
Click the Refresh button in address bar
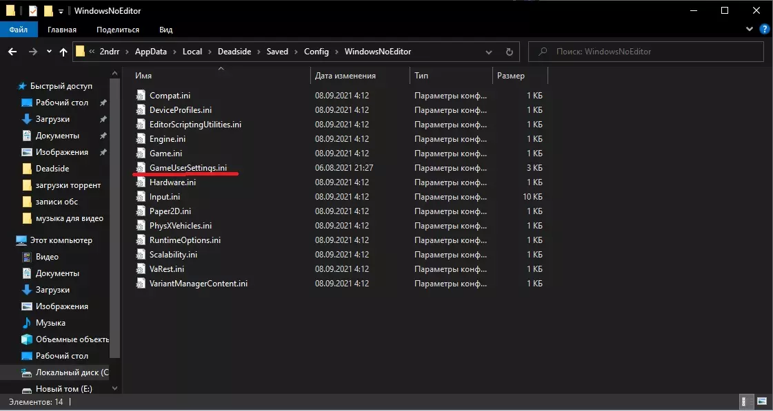(x=510, y=52)
